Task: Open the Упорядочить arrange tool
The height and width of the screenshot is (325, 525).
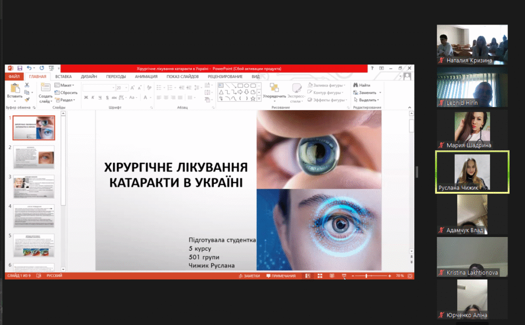Action: click(x=274, y=93)
